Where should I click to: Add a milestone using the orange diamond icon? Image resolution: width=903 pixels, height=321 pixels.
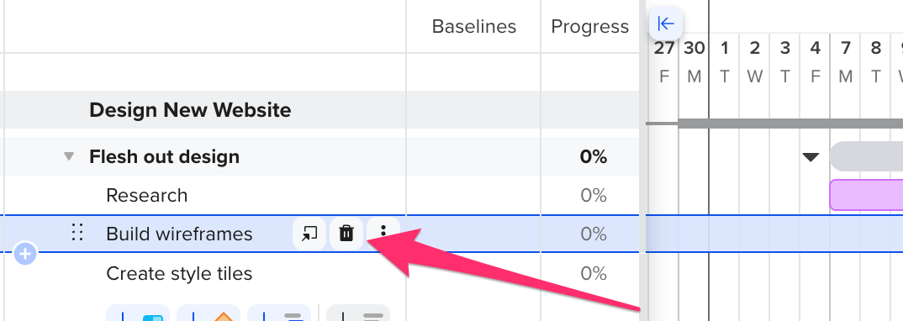point(209,313)
